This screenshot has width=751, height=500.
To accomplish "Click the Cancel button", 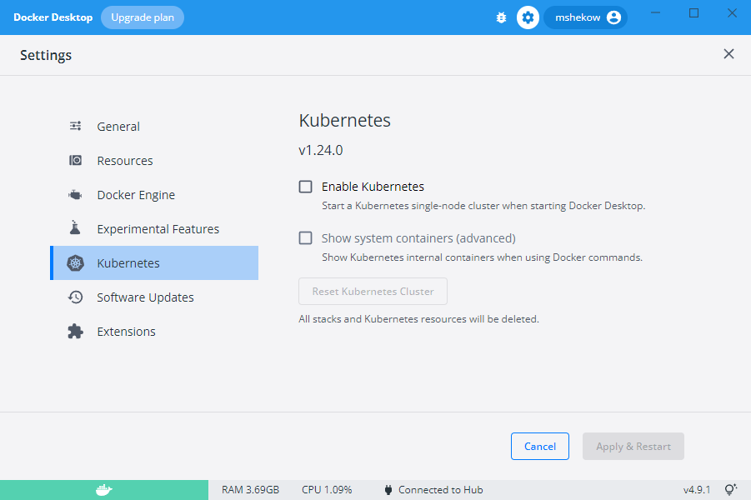I will 540,447.
